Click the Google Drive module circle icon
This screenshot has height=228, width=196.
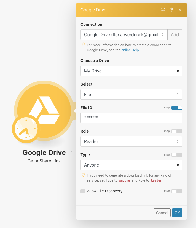[44, 111]
